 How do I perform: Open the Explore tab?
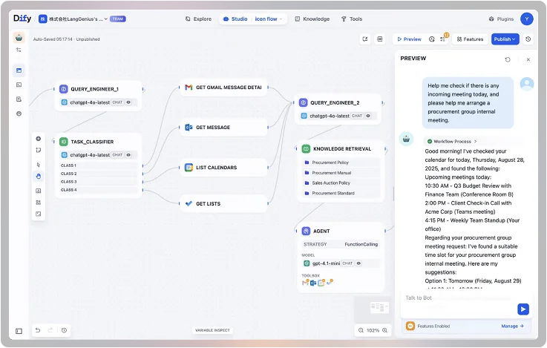[198, 19]
